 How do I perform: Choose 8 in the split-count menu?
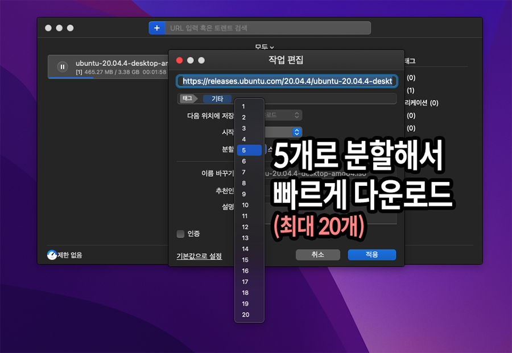(250, 183)
